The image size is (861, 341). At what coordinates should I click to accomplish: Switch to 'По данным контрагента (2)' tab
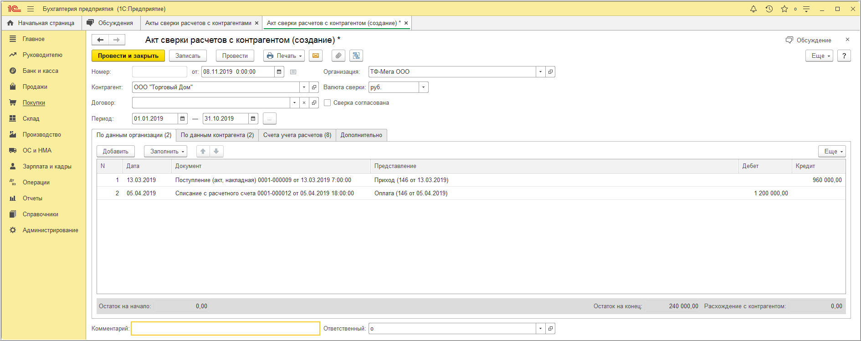[217, 135]
